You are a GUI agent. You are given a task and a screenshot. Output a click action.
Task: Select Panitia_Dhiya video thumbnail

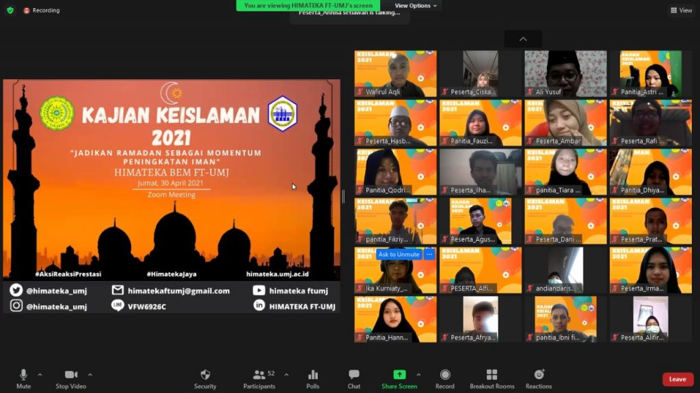651,172
